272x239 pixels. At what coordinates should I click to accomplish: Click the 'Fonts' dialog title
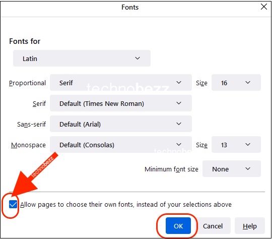coord(130,7)
